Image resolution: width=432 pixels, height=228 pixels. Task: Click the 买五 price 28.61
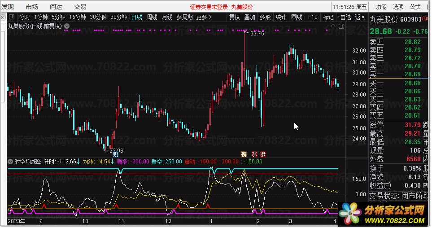click(x=412, y=115)
